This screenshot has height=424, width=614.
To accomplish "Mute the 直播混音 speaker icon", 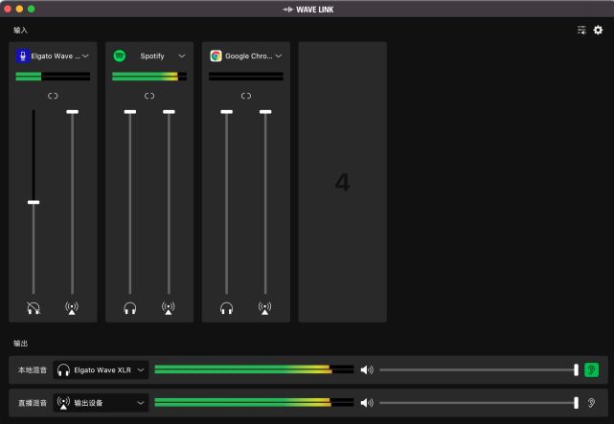I will click(x=367, y=403).
